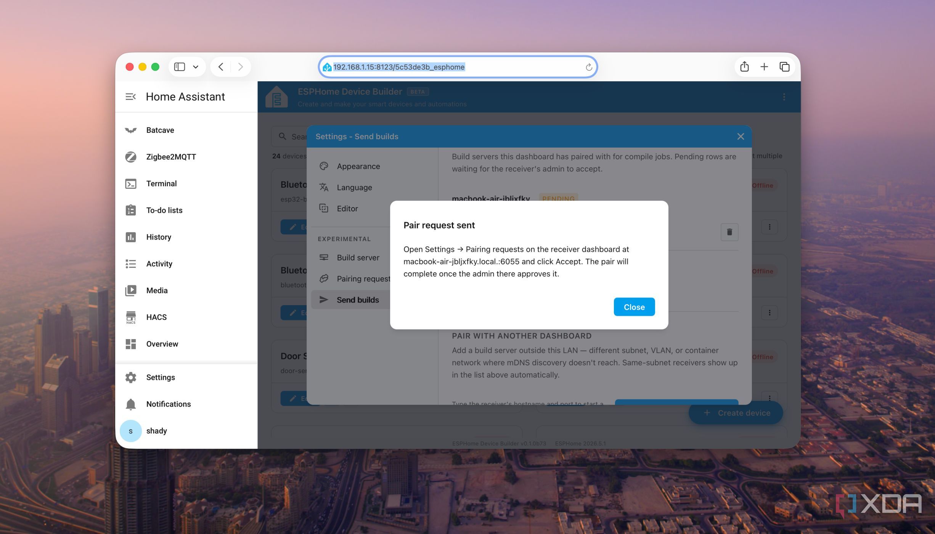Open the Terminal add-on

(186, 183)
